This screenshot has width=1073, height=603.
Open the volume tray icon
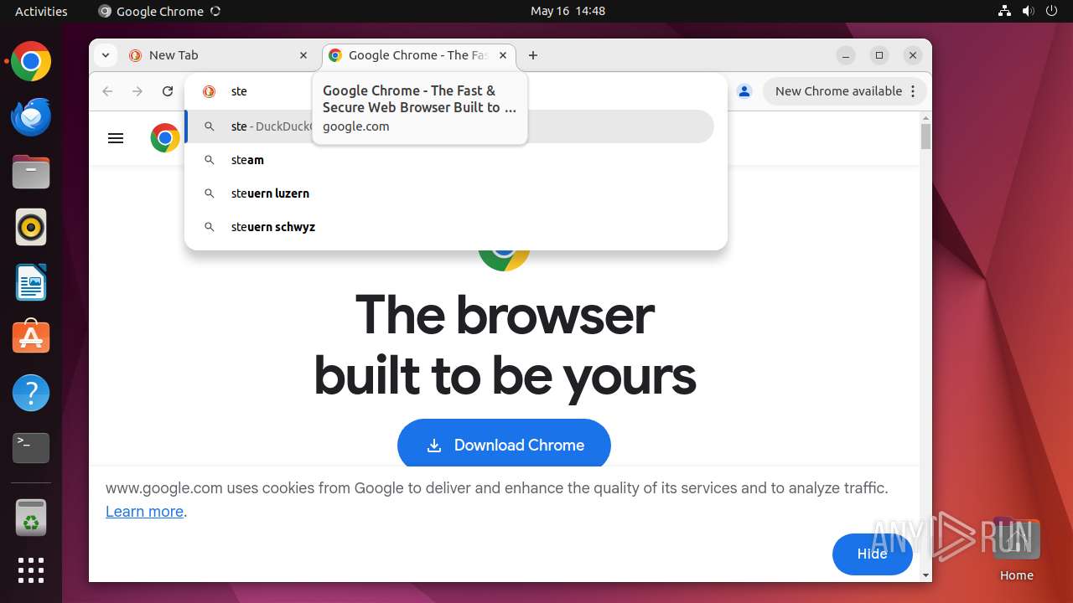pyautogui.click(x=1029, y=11)
